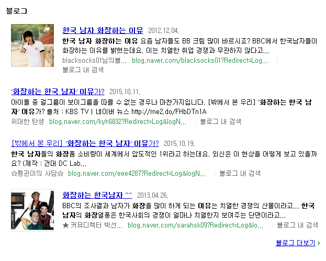
Task: Open '화장하는 한국남자 ^^' post title
Action: pos(97,195)
